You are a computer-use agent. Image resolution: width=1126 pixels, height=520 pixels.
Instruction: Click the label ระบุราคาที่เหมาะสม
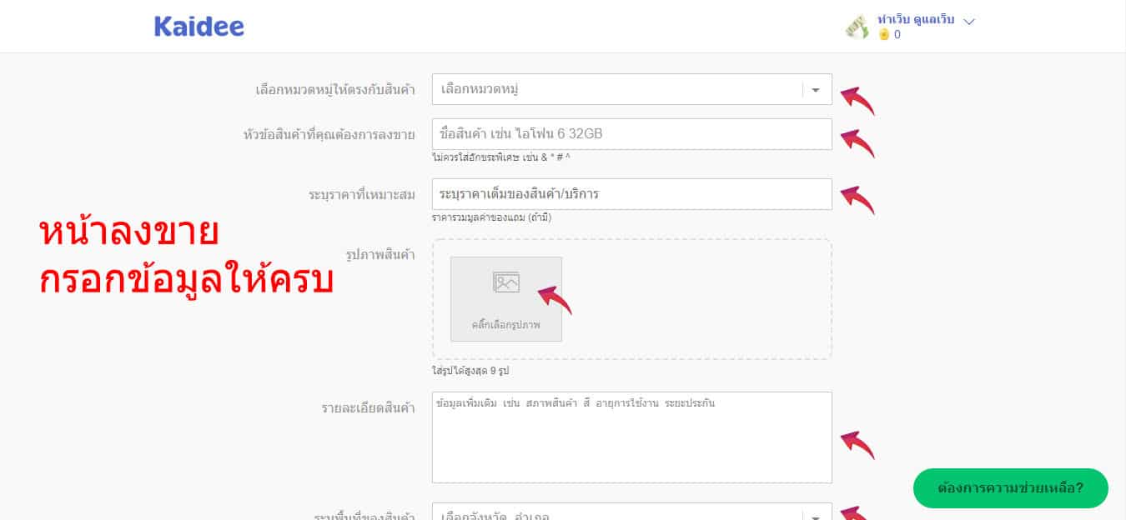pos(361,195)
